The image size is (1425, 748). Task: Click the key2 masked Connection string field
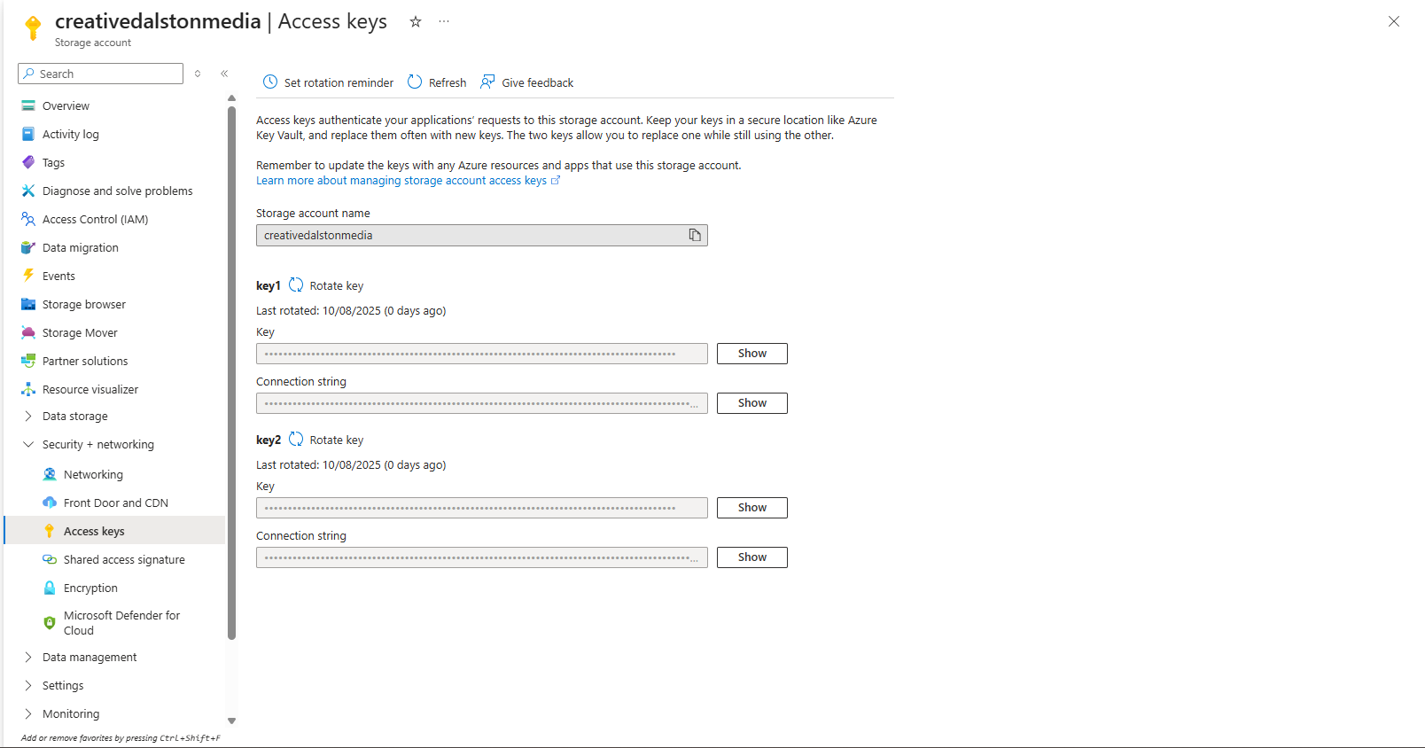pos(482,557)
